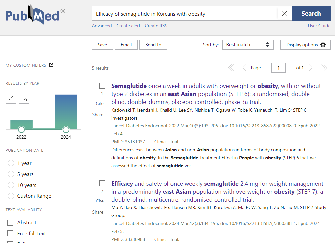Open the PubMed logo homepage

(x=35, y=14)
